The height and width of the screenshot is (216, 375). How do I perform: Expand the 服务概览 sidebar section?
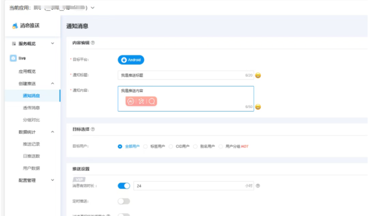[x=52, y=43]
